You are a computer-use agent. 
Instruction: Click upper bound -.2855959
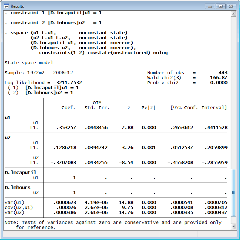(x=215, y=162)
